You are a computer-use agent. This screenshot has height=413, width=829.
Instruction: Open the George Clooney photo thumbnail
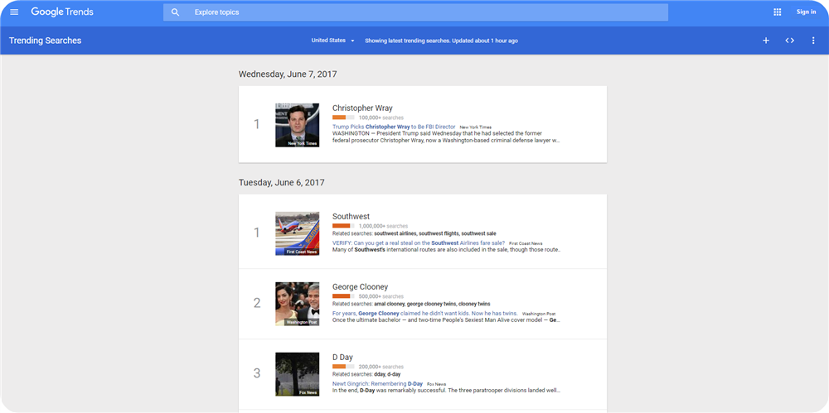297,304
